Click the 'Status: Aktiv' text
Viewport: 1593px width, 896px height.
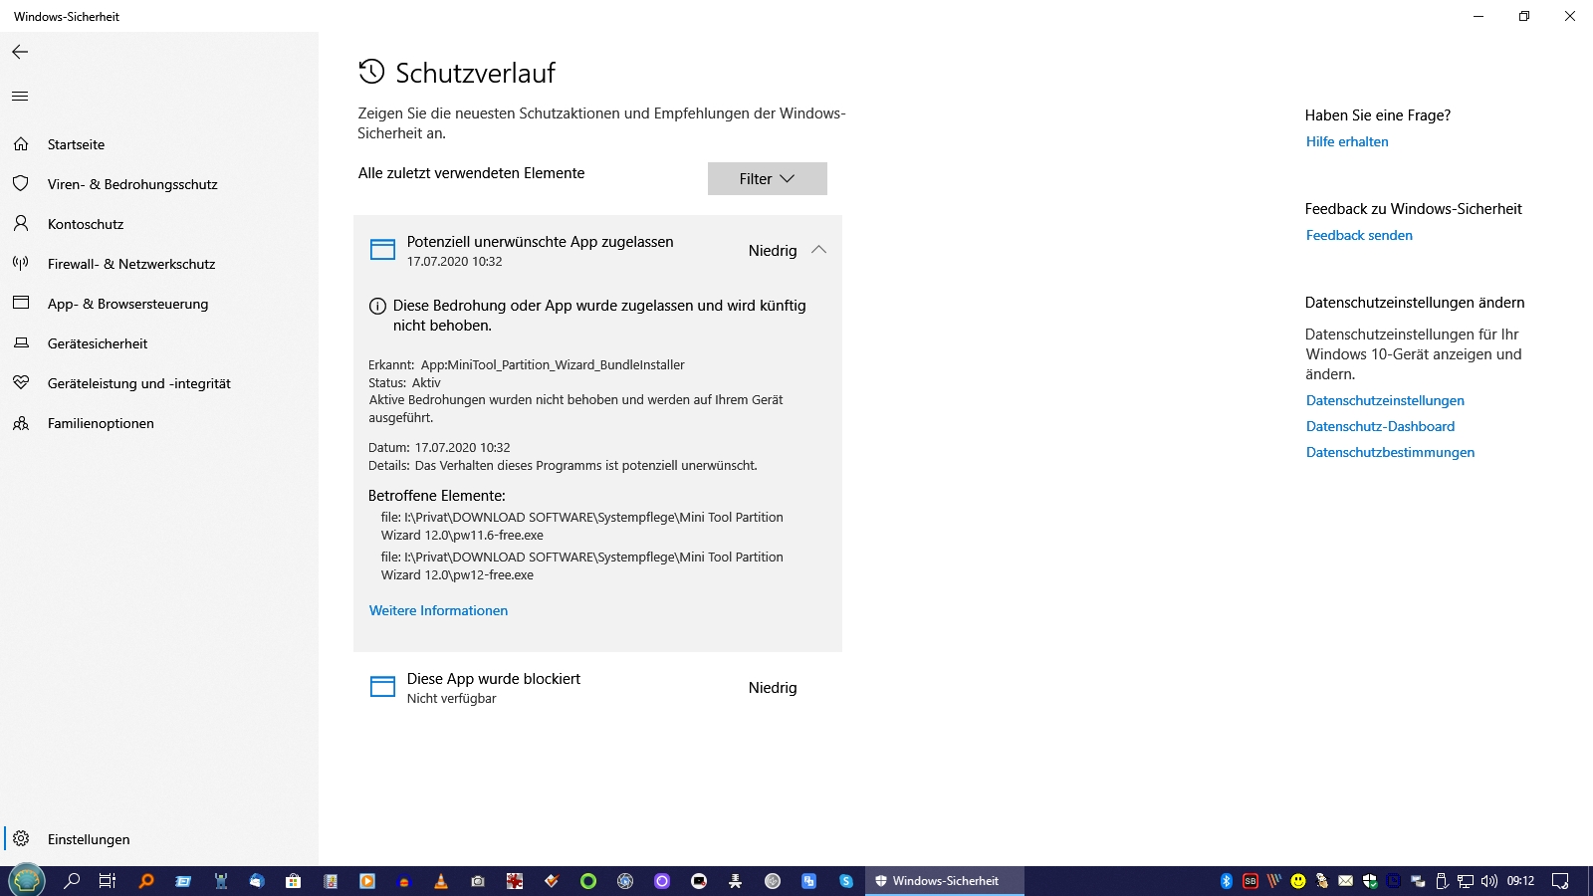[x=404, y=382]
